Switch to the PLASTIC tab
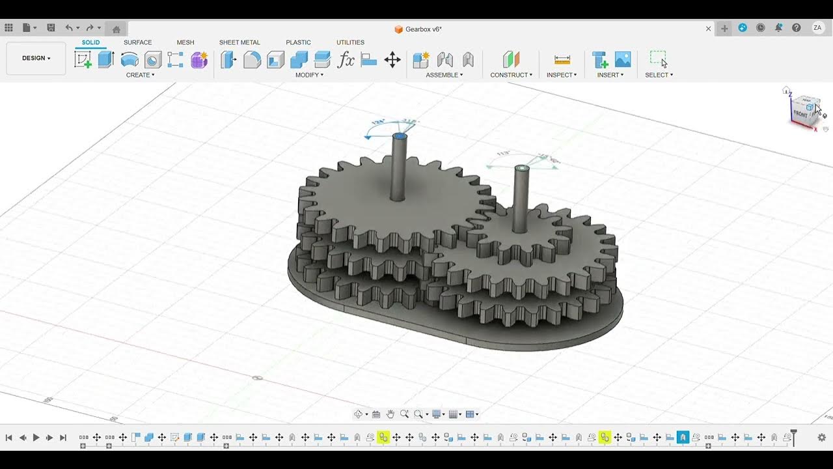The image size is (833, 469). coord(298,42)
